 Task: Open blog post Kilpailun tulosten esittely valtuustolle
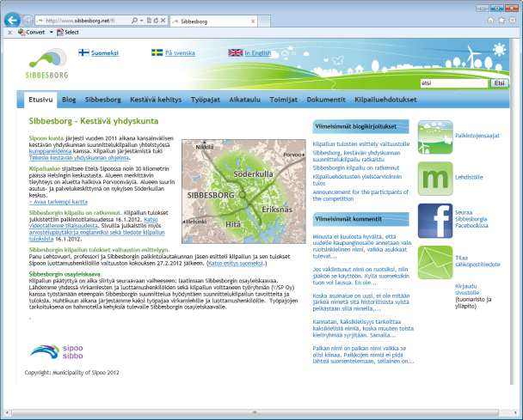361,144
